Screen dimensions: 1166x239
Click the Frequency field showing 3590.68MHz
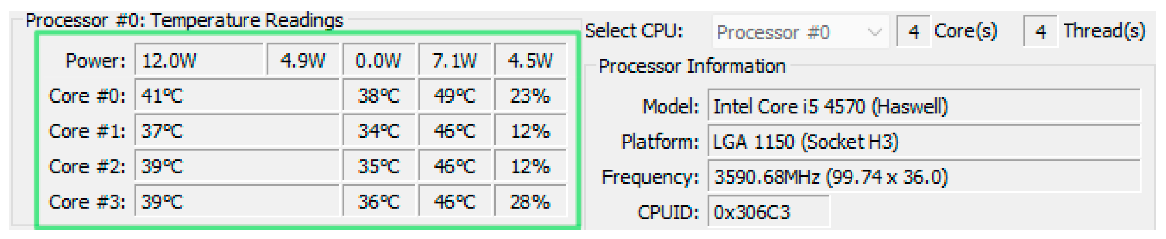[924, 176]
